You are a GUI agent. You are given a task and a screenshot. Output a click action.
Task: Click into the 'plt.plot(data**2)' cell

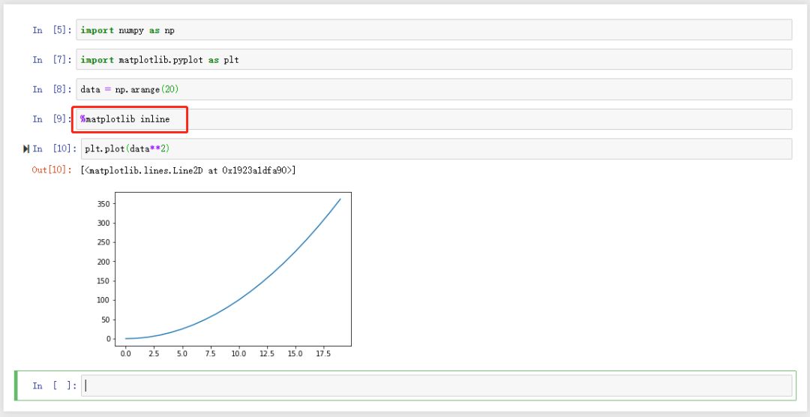tap(435, 148)
